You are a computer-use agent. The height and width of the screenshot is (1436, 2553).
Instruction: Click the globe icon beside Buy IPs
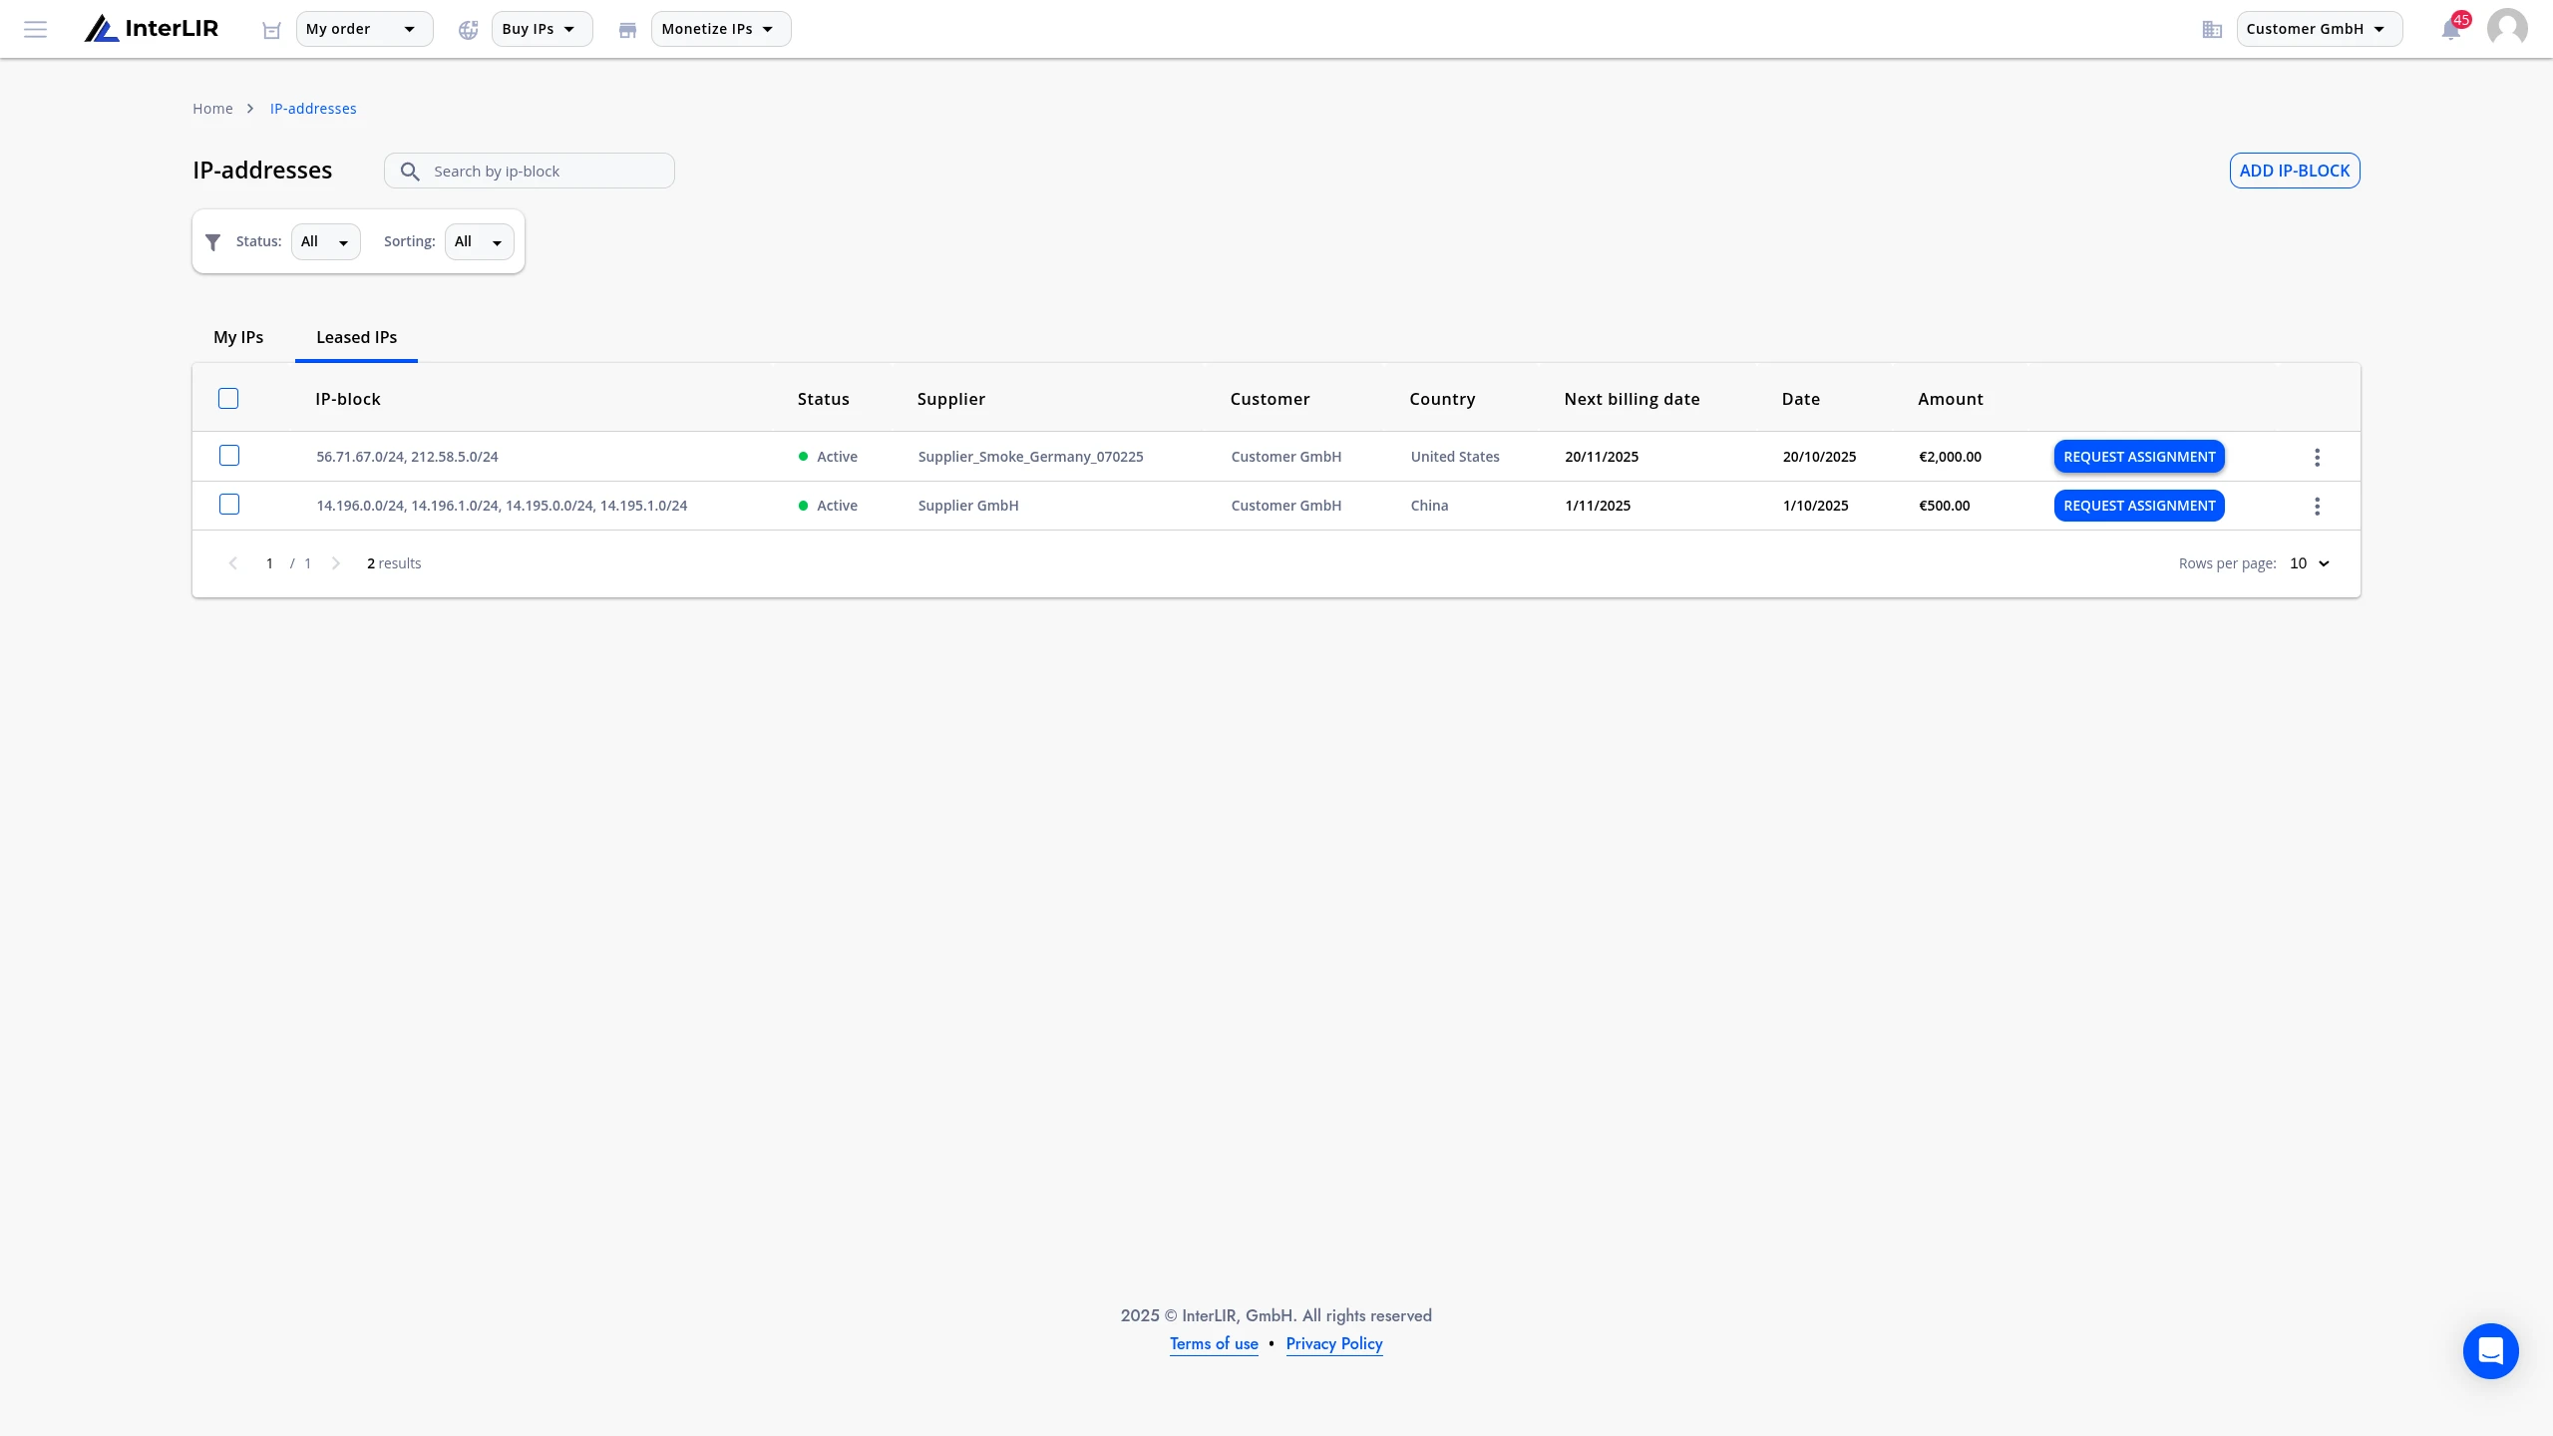(468, 30)
